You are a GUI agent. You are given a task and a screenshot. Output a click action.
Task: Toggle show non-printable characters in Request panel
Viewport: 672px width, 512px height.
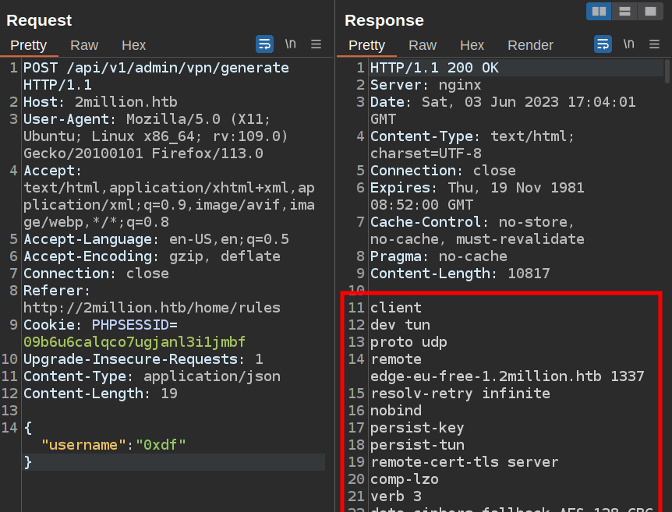[x=290, y=44]
